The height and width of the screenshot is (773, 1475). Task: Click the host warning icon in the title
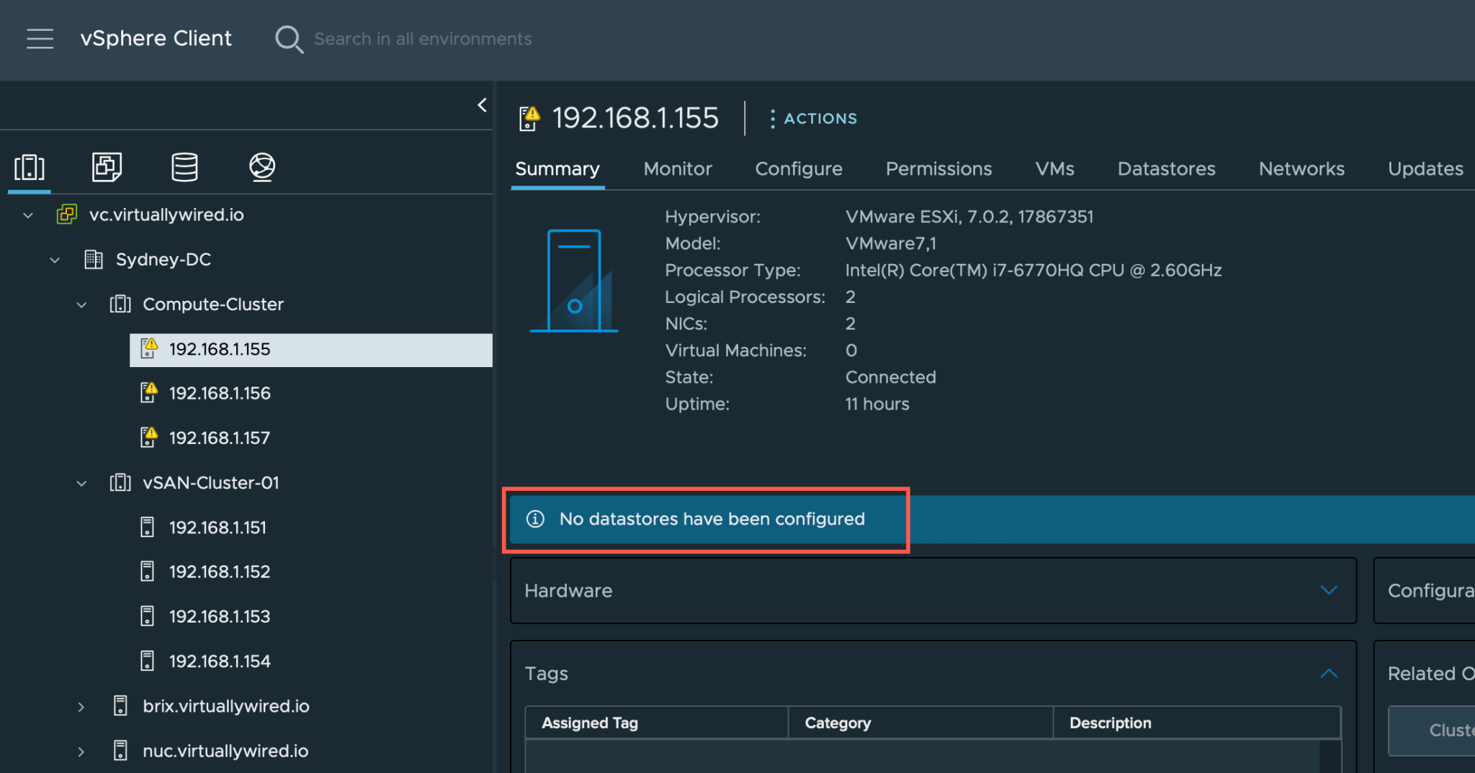coord(529,118)
